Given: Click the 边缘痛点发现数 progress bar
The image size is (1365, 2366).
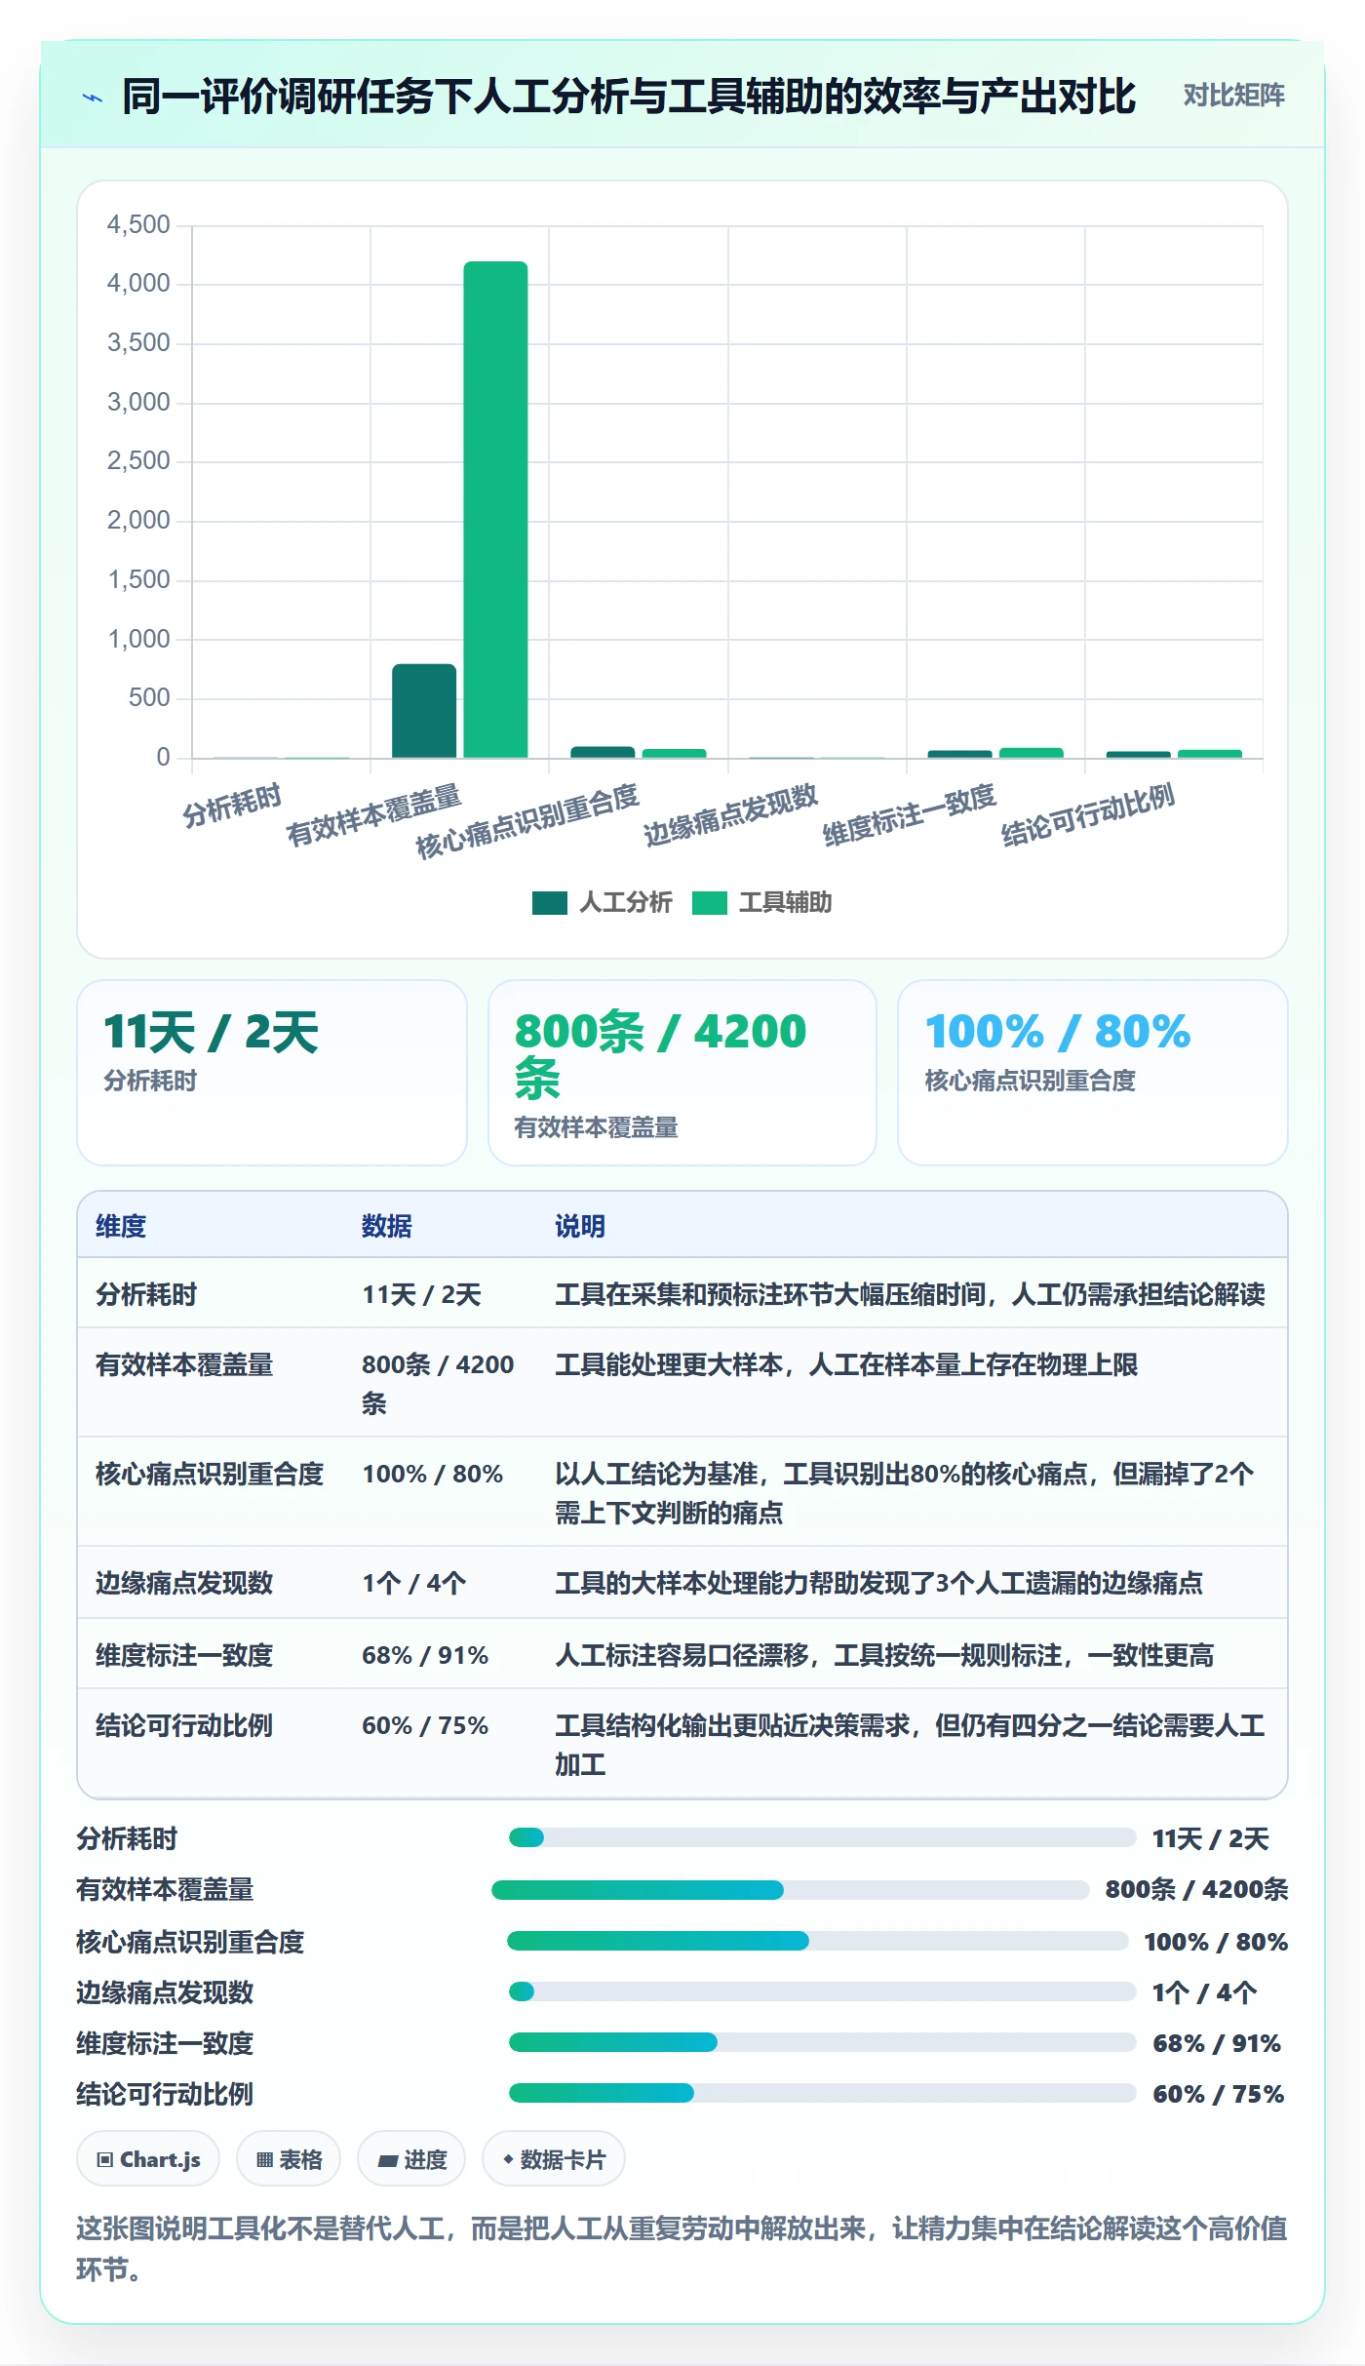Looking at the screenshot, I should (822, 1991).
